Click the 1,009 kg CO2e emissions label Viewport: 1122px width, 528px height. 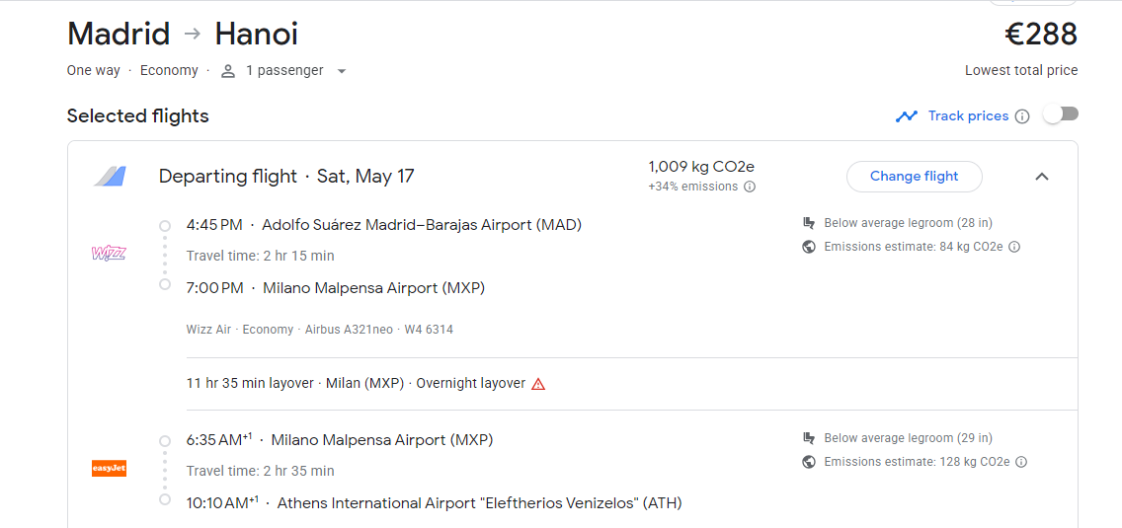point(701,167)
